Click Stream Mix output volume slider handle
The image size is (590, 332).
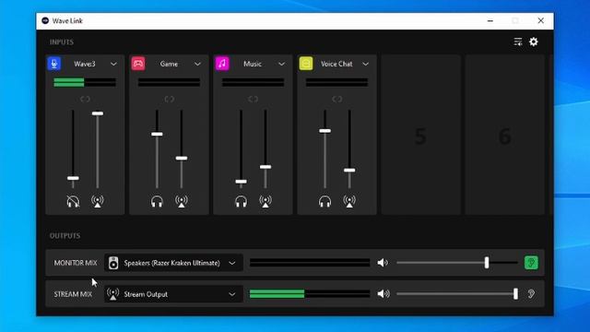[515, 293]
